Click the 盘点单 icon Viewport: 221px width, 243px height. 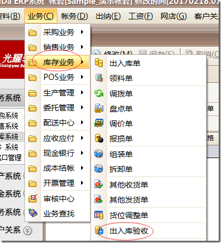[99, 108]
